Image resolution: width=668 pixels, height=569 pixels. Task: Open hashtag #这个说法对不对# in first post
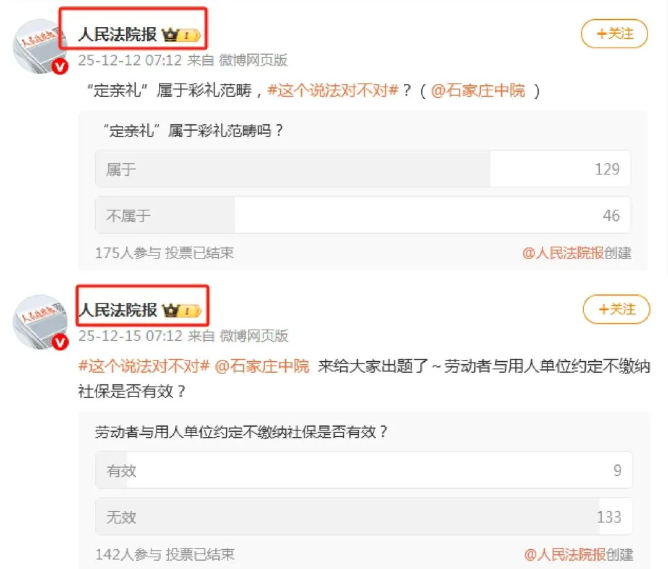pyautogui.click(x=333, y=90)
